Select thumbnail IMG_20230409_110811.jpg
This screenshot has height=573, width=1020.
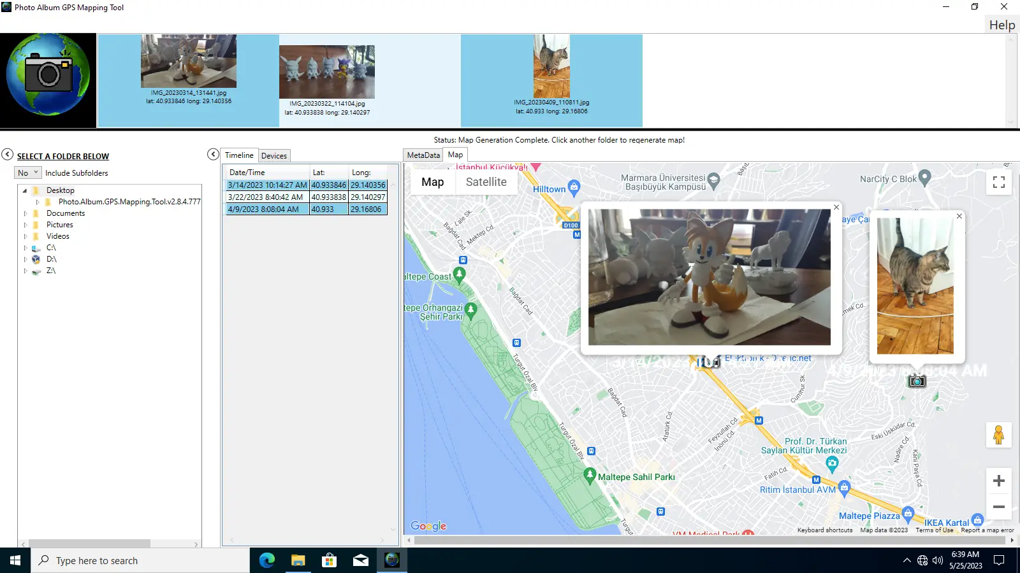click(551, 80)
